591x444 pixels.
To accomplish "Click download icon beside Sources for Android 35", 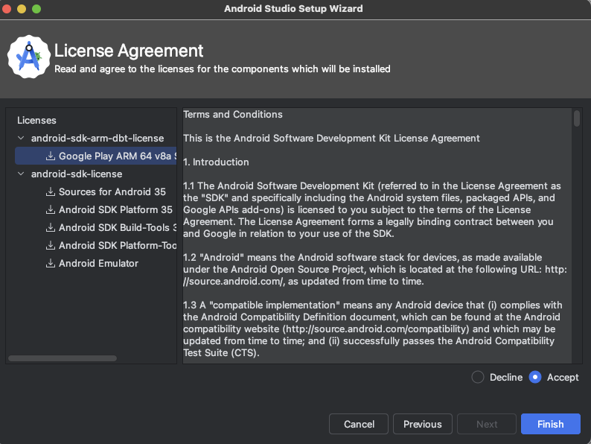I will tap(51, 191).
